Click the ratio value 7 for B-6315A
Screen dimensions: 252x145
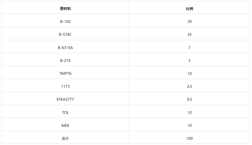(x=189, y=48)
